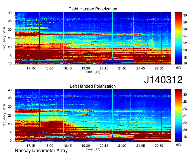
Task: Click Time (UT) label under right-handed plot
Action: 93,72
